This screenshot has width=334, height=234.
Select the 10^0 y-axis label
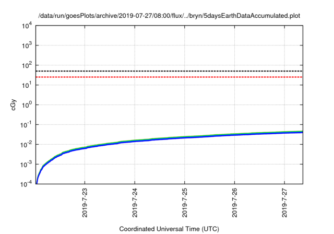[x=27, y=105]
